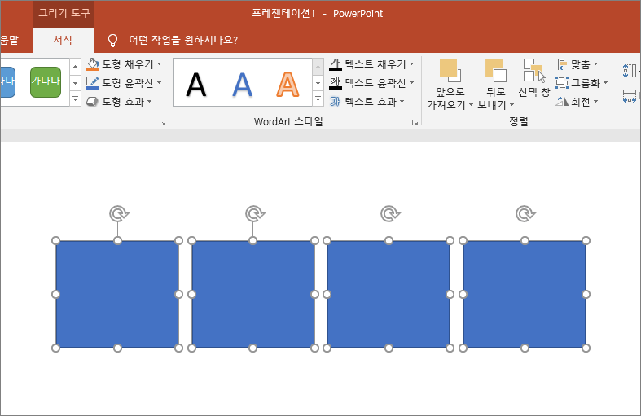Open the 텍스트 채우기 dropdown arrow
The image size is (641, 416).
[x=411, y=64]
